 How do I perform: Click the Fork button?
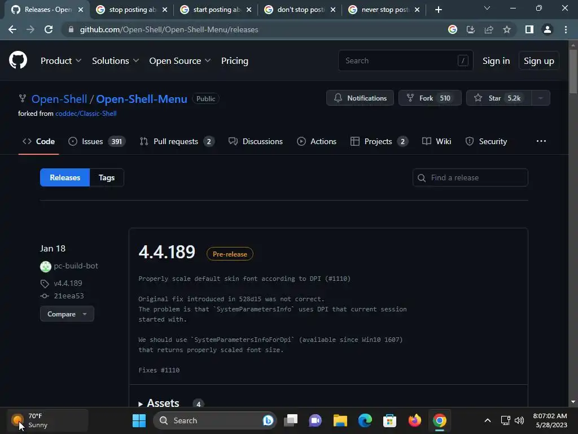coord(430,98)
